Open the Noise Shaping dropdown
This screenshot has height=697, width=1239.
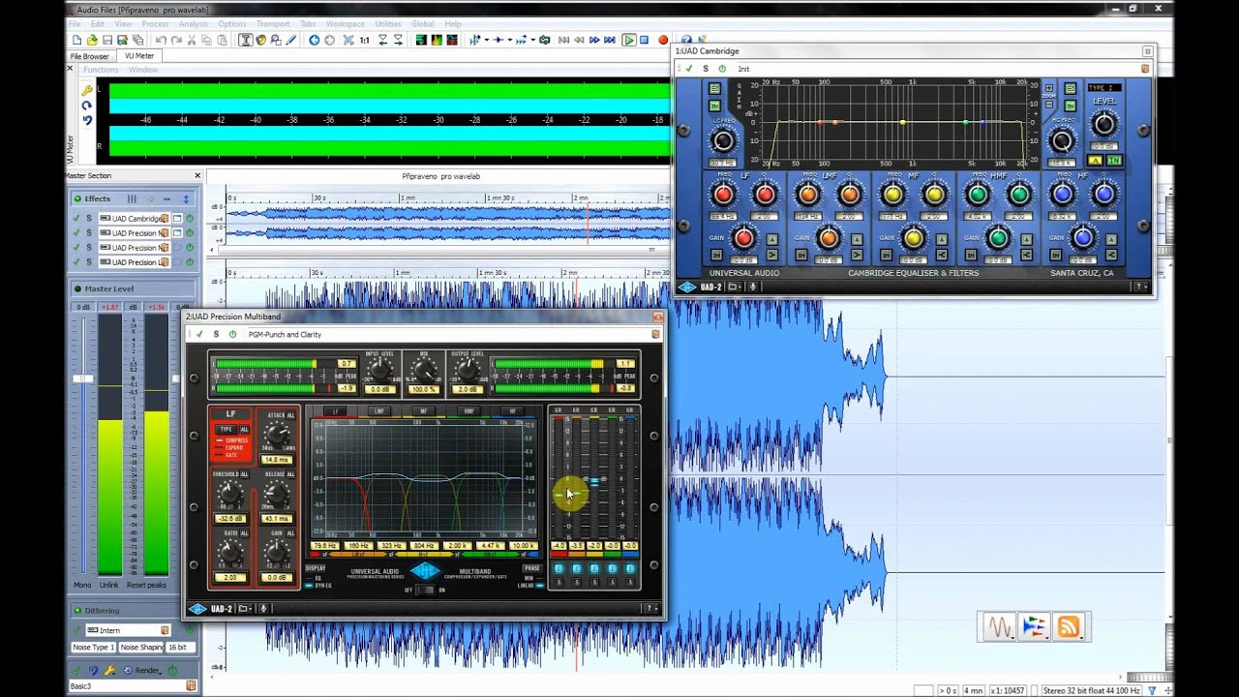coord(141,647)
